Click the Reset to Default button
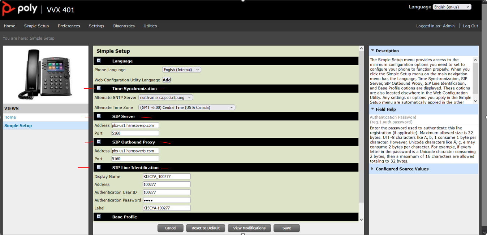The width and height of the screenshot is (487, 235). (x=206, y=228)
